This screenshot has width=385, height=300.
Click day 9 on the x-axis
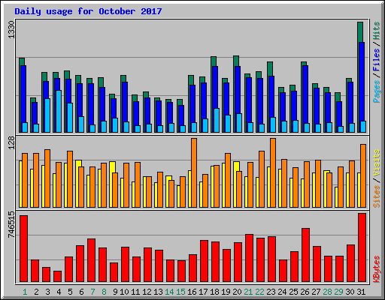click(115, 292)
